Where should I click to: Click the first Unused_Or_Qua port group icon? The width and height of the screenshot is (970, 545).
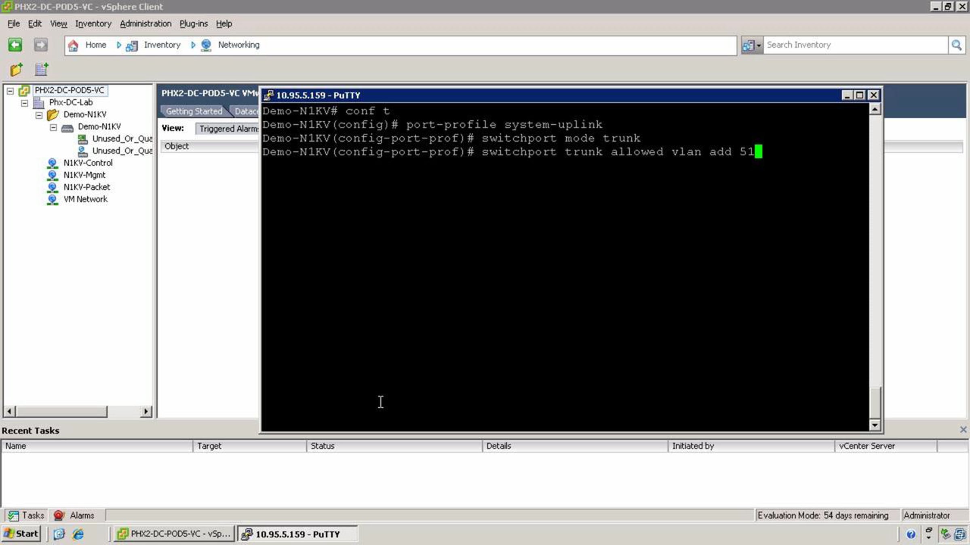click(x=82, y=139)
